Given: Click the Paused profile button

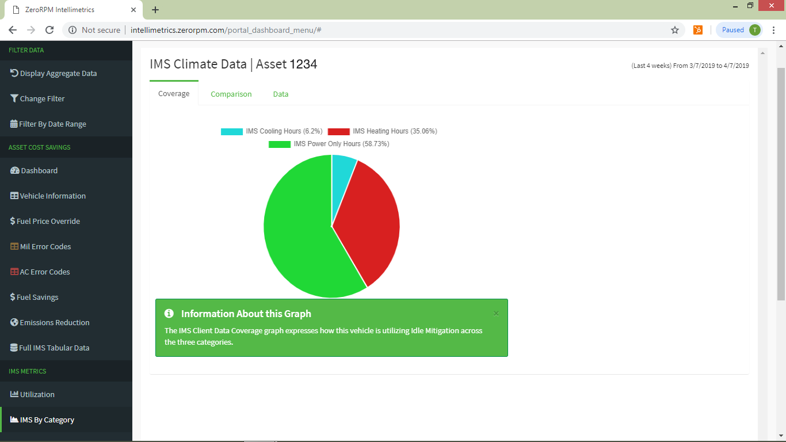Looking at the screenshot, I should tap(739, 30).
